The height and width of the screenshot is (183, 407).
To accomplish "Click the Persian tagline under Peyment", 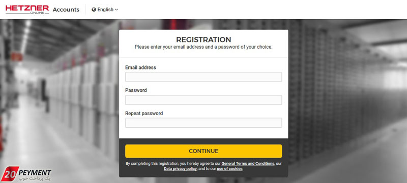I will coord(35,178).
